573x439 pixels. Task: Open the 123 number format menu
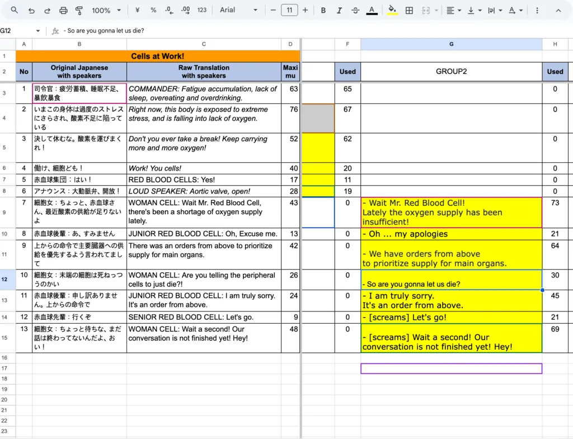(x=202, y=10)
